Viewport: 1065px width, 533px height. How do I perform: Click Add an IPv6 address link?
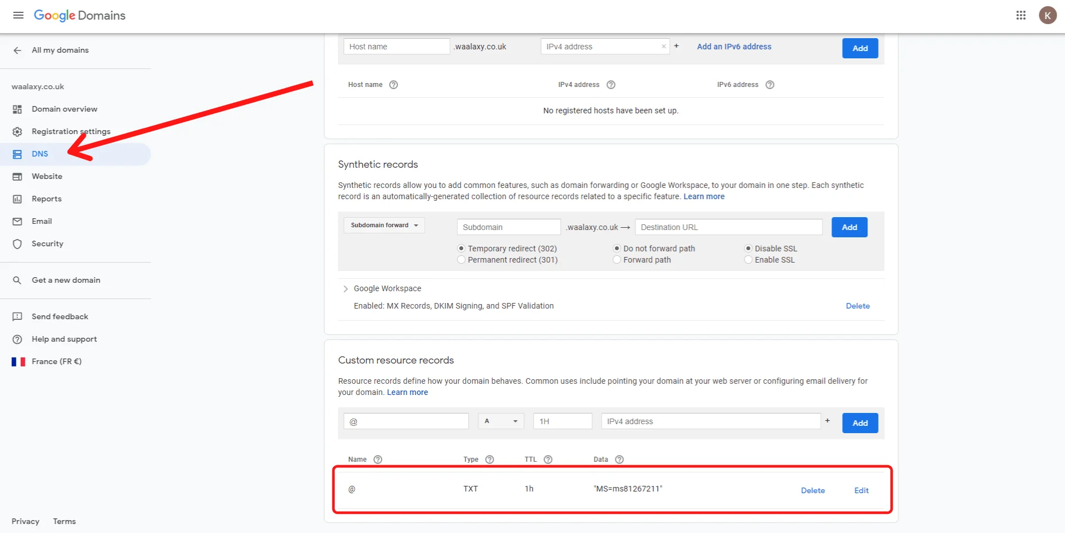[x=734, y=47]
